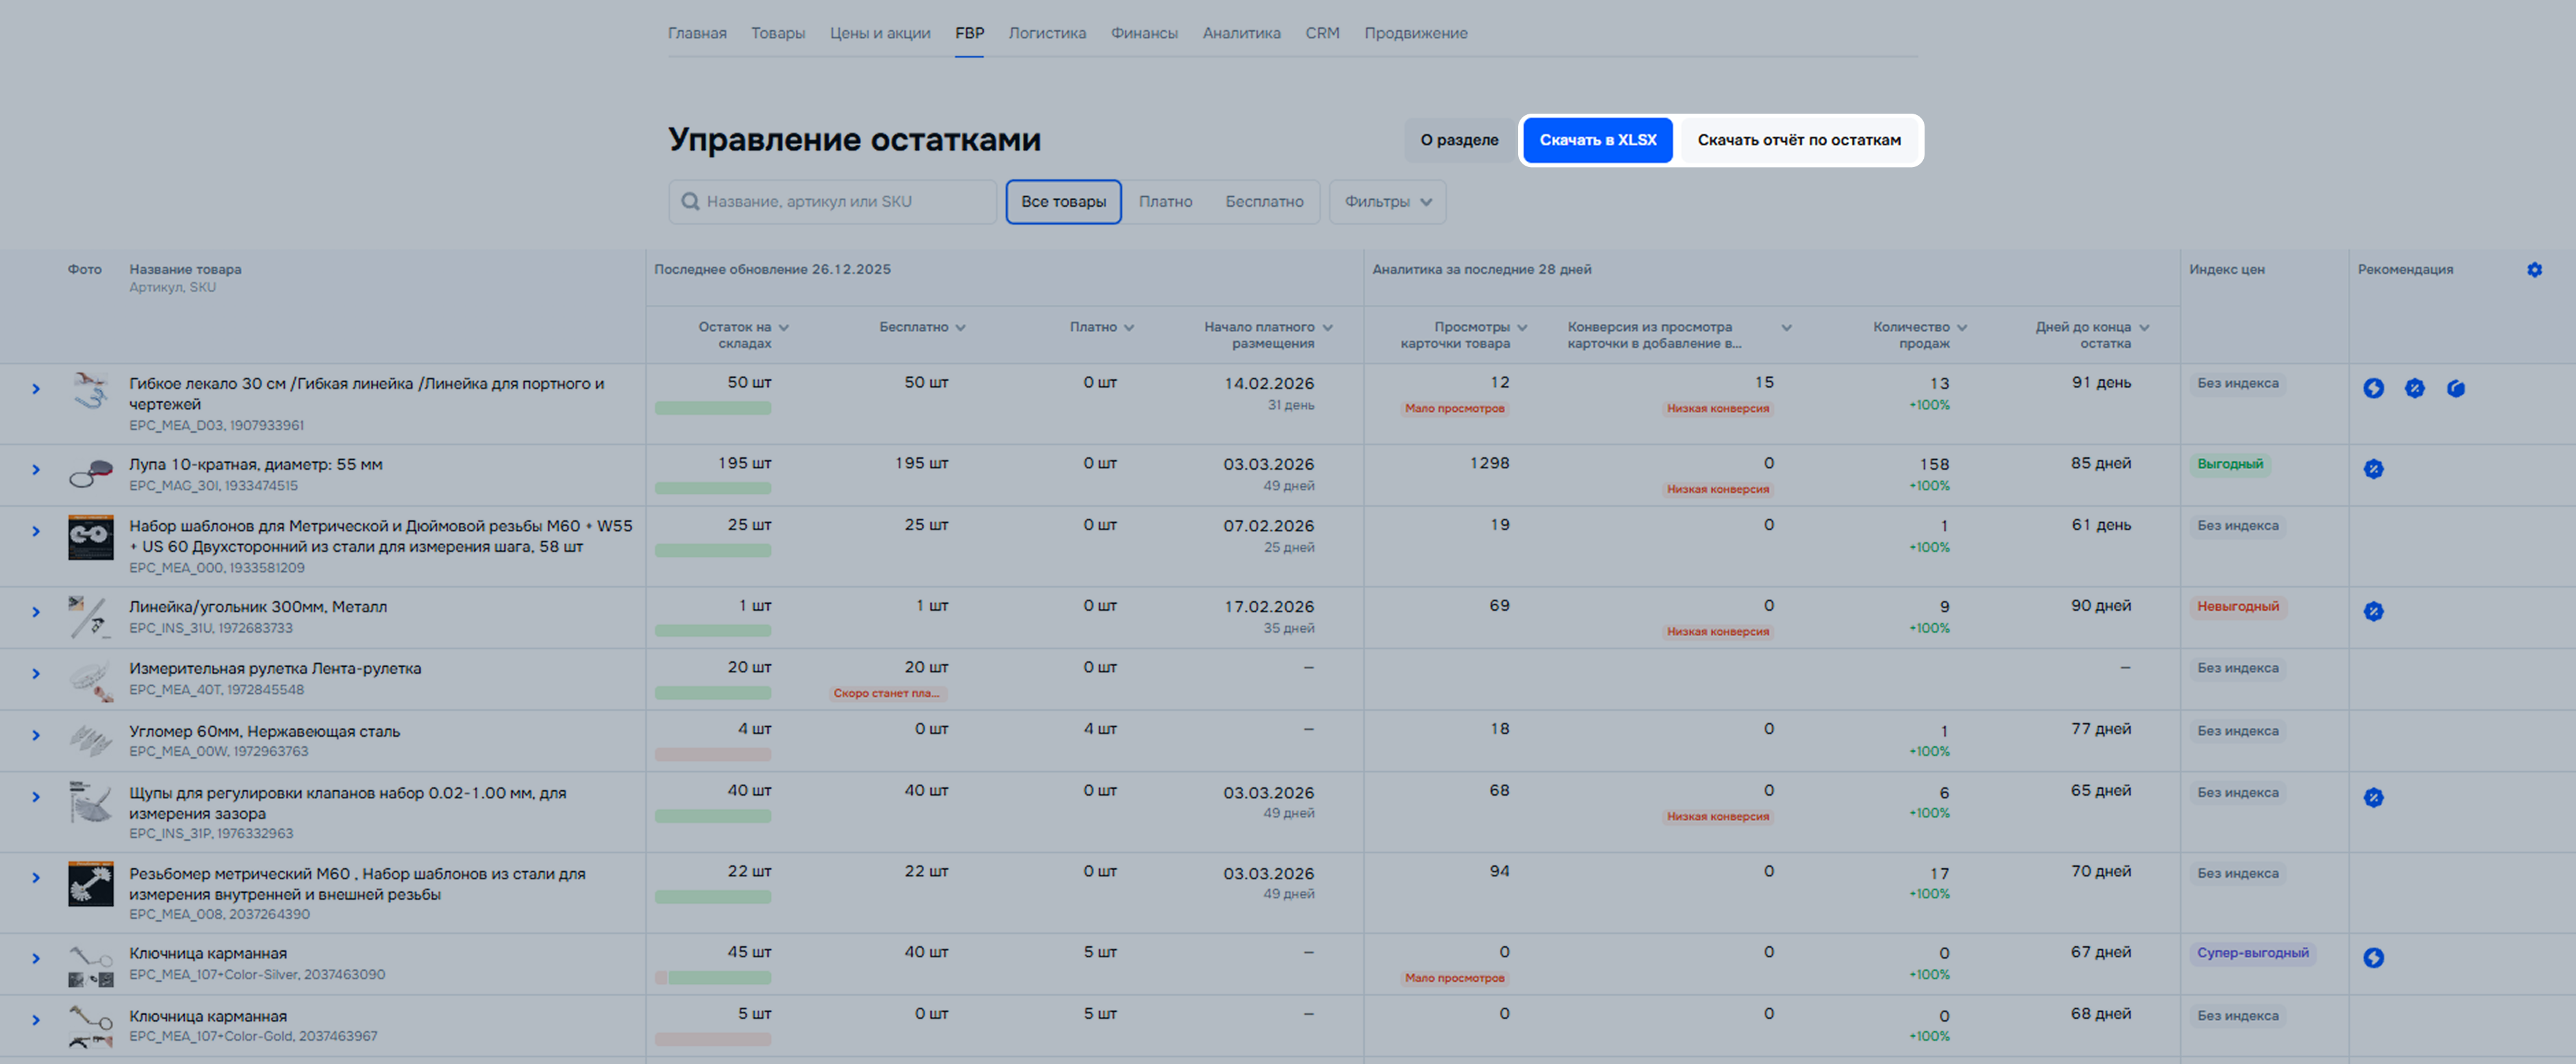Screen dimensions: 2576x1064
Task: Open the Логистика tab
Action: pos(1046,33)
